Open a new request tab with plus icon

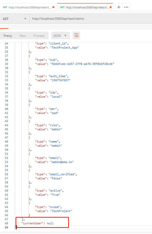pos(119,7)
